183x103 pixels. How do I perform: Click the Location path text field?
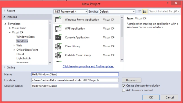pyautogui.click(x=73, y=80)
